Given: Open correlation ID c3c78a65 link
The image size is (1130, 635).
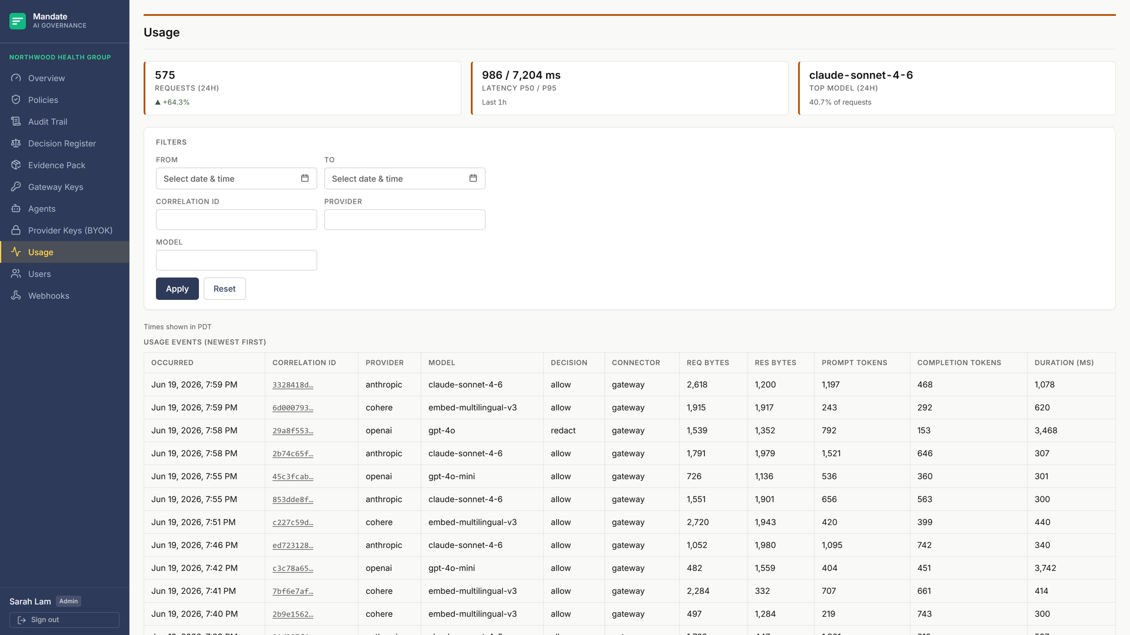Looking at the screenshot, I should coord(293,569).
